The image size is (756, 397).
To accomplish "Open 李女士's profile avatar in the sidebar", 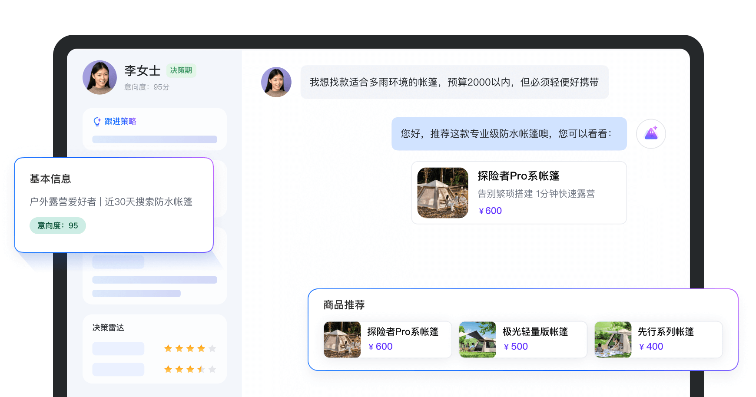I will tap(100, 77).
